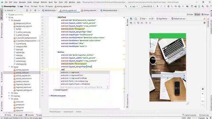The height and width of the screenshot is (119, 212).
Task: Expand the menu folder
Action: pos(9,93)
